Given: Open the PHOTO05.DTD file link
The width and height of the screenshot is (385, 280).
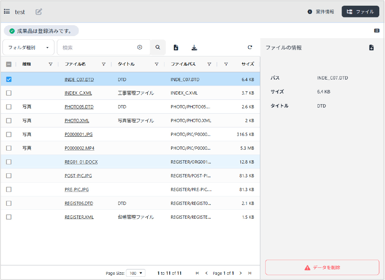Looking at the screenshot, I should (x=79, y=107).
